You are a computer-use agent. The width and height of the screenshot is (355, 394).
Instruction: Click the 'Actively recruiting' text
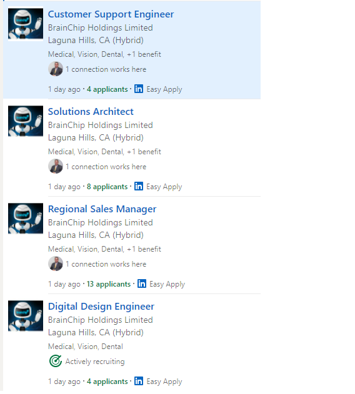95,362
